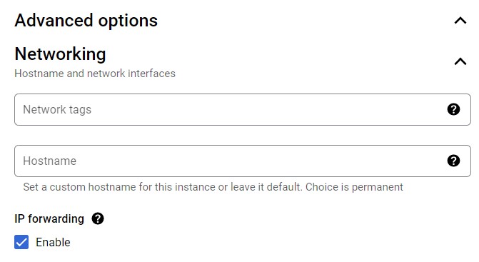The image size is (479, 262).
Task: Focus the Network tags input field
Action: (x=243, y=109)
